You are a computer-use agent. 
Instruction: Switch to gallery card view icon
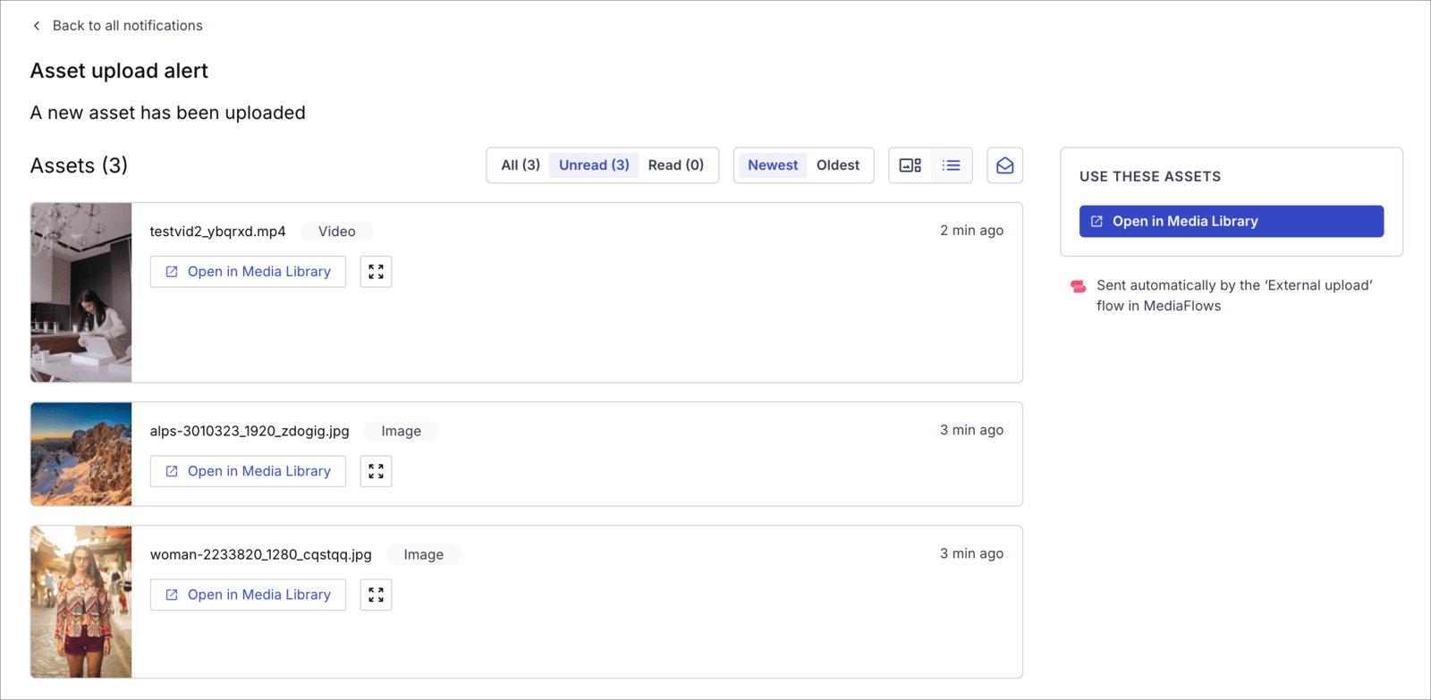point(910,165)
